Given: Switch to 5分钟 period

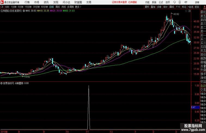Looking at the screenshot, I should [x=20, y=7].
